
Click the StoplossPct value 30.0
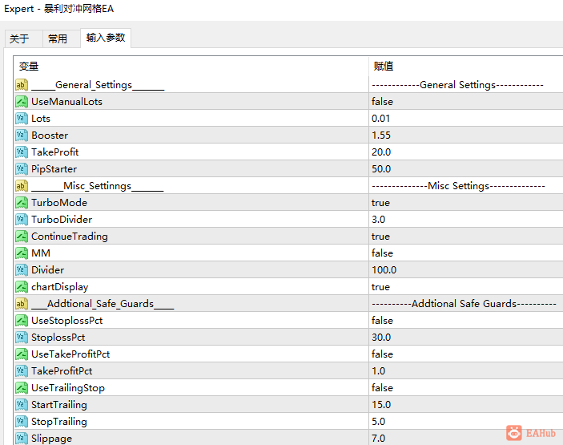(381, 338)
